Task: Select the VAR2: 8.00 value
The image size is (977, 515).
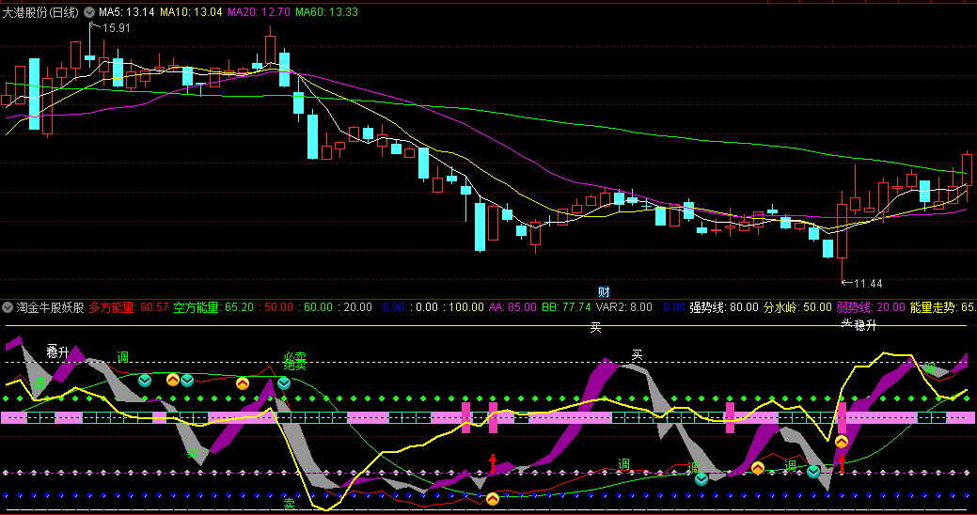Action: [623, 307]
